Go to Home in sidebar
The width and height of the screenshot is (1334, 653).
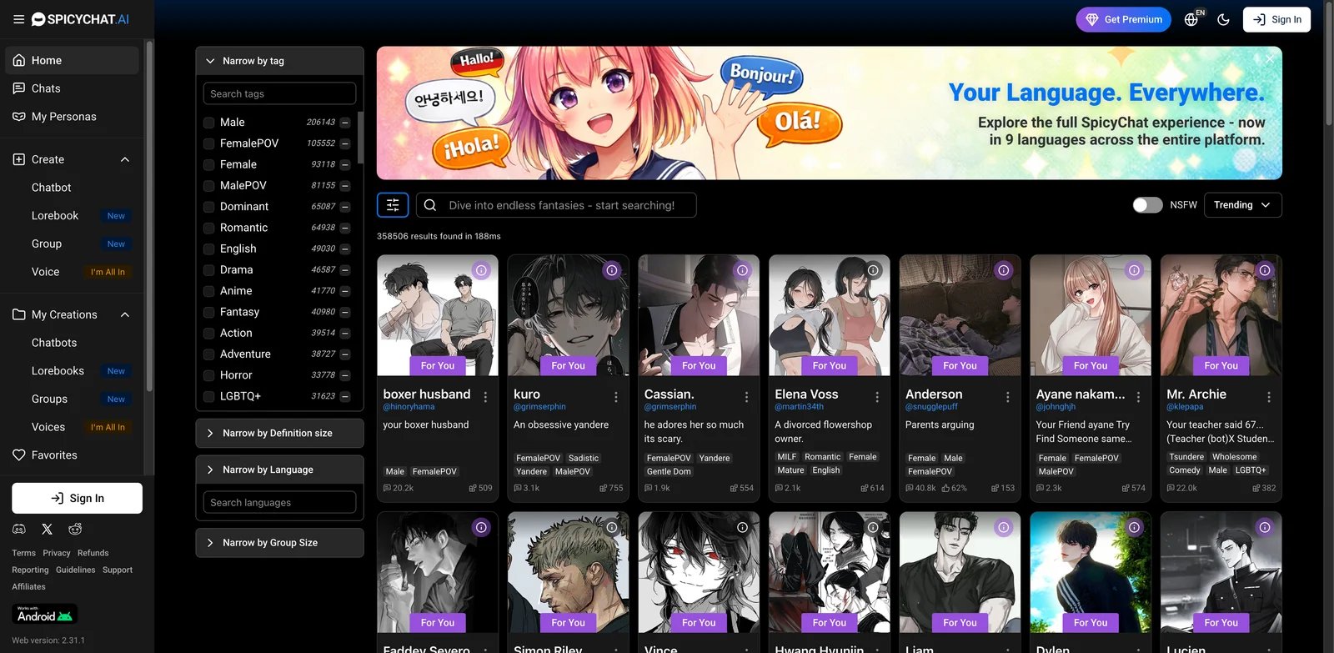[73, 60]
